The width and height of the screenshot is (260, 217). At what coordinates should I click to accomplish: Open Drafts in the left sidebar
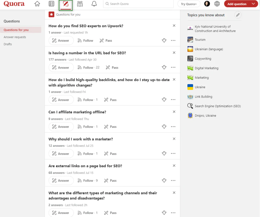pyautogui.click(x=8, y=44)
